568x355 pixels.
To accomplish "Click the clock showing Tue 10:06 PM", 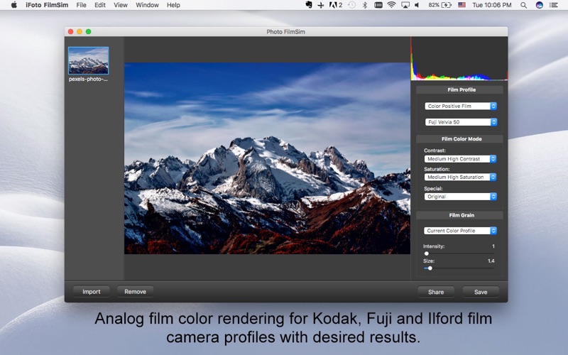I will pos(491,5).
